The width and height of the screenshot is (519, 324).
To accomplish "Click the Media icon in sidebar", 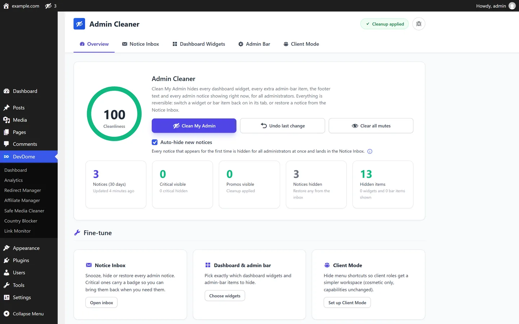I will [6, 120].
